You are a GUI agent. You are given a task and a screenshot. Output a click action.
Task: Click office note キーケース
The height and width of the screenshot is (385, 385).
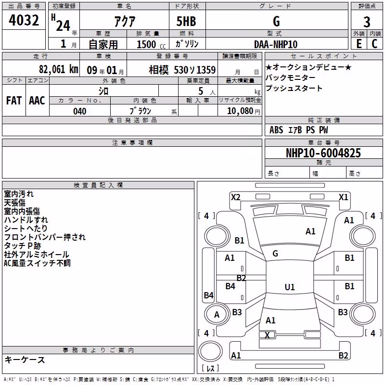tap(25, 360)
